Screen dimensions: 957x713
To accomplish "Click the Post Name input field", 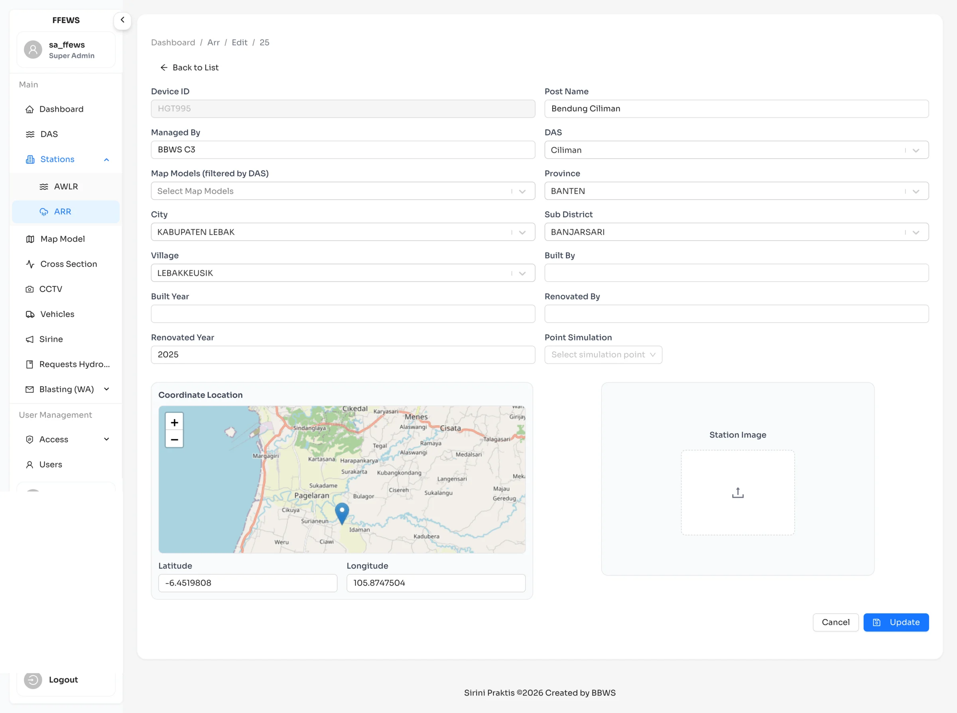I will point(736,109).
